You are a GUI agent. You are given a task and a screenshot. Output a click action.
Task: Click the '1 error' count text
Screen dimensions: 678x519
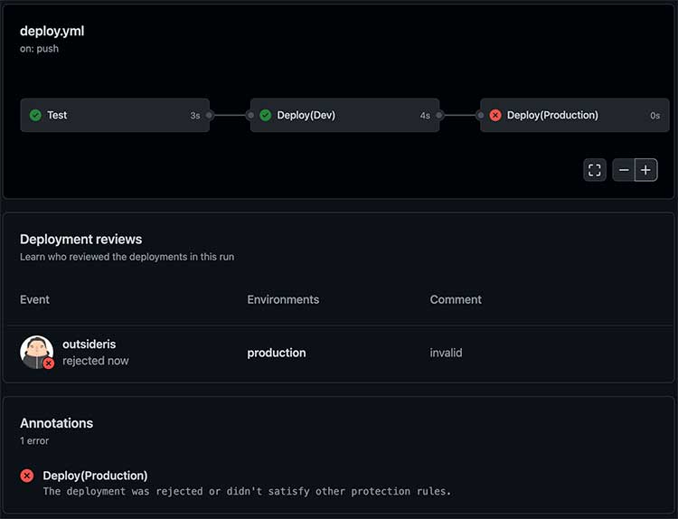pyautogui.click(x=34, y=440)
